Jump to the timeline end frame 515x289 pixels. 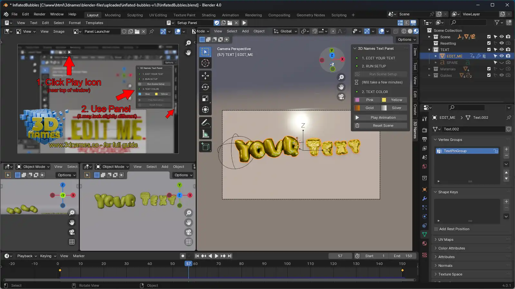click(x=229, y=256)
